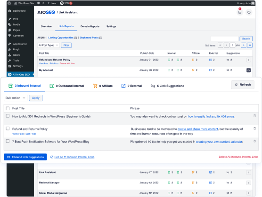Go to first page of results
262x197 pixels.
[x=221, y=45]
